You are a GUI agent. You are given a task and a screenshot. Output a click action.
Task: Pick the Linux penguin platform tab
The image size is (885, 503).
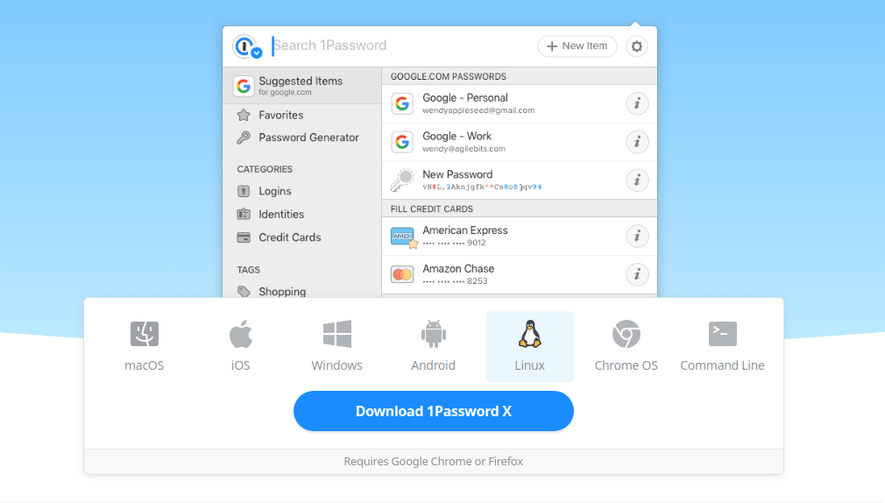530,346
